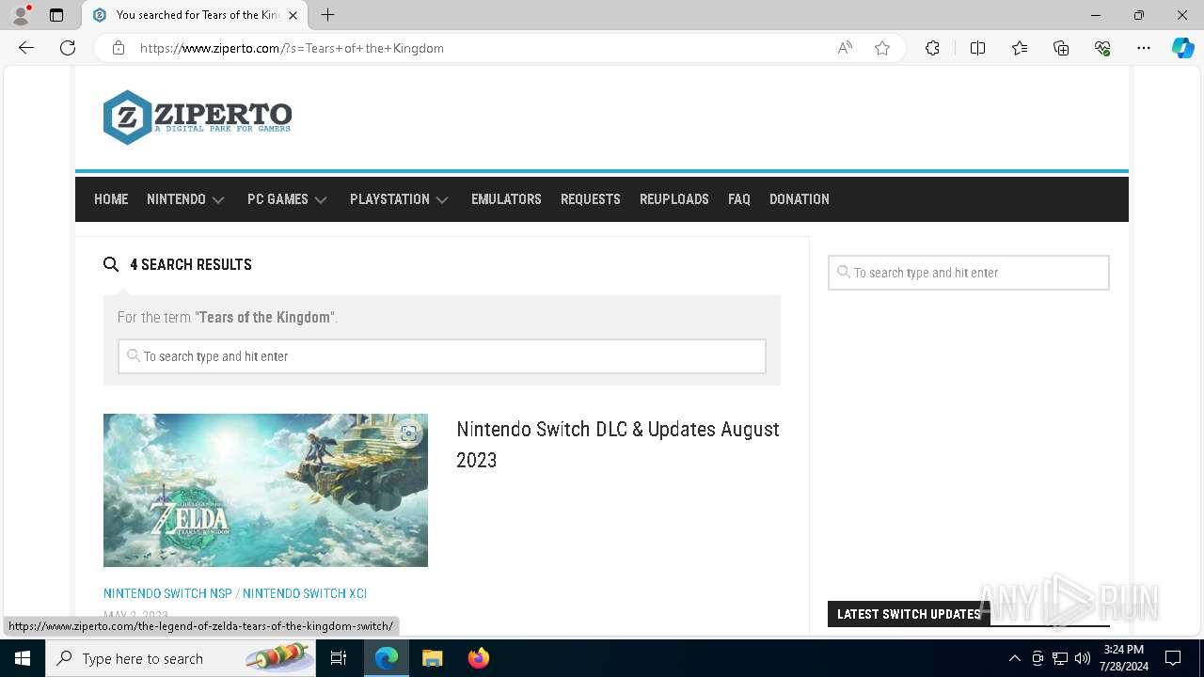
Task: Open notifications center icon
Action: click(x=1173, y=658)
